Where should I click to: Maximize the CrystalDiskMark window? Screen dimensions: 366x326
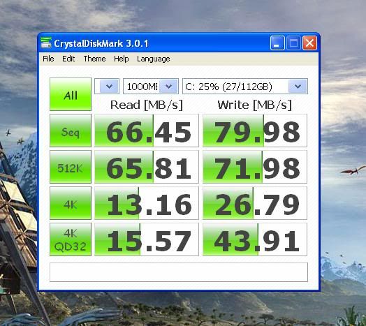coord(293,43)
